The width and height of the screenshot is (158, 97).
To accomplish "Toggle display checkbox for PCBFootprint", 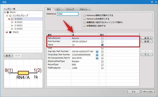I will [102, 68].
